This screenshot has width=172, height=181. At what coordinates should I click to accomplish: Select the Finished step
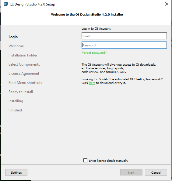(x=15, y=110)
